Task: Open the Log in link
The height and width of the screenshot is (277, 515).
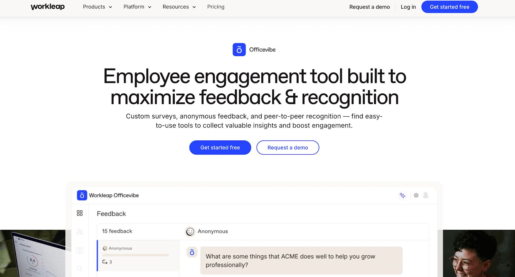Action: (x=408, y=7)
